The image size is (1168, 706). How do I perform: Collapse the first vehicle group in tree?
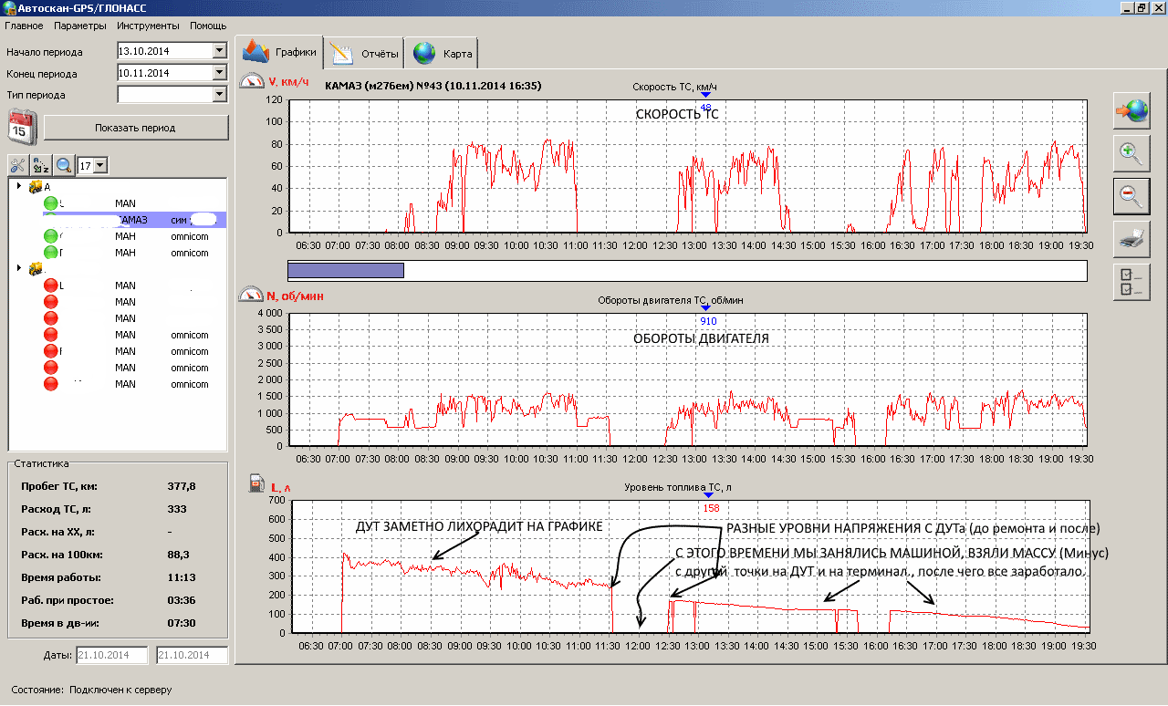(19, 186)
